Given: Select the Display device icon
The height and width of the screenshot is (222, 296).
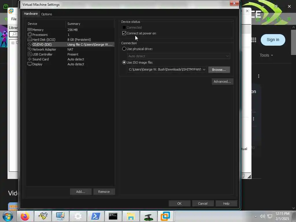Looking at the screenshot, I should (x=30, y=64).
